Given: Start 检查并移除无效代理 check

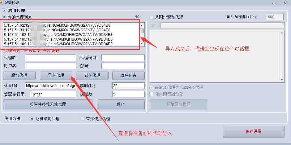Looking at the screenshot, I should [x=48, y=104].
